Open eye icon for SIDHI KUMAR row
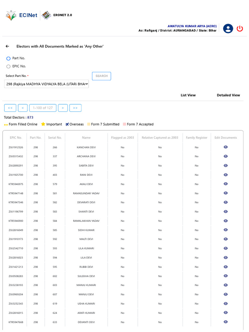249x332 pixels. coord(226,230)
